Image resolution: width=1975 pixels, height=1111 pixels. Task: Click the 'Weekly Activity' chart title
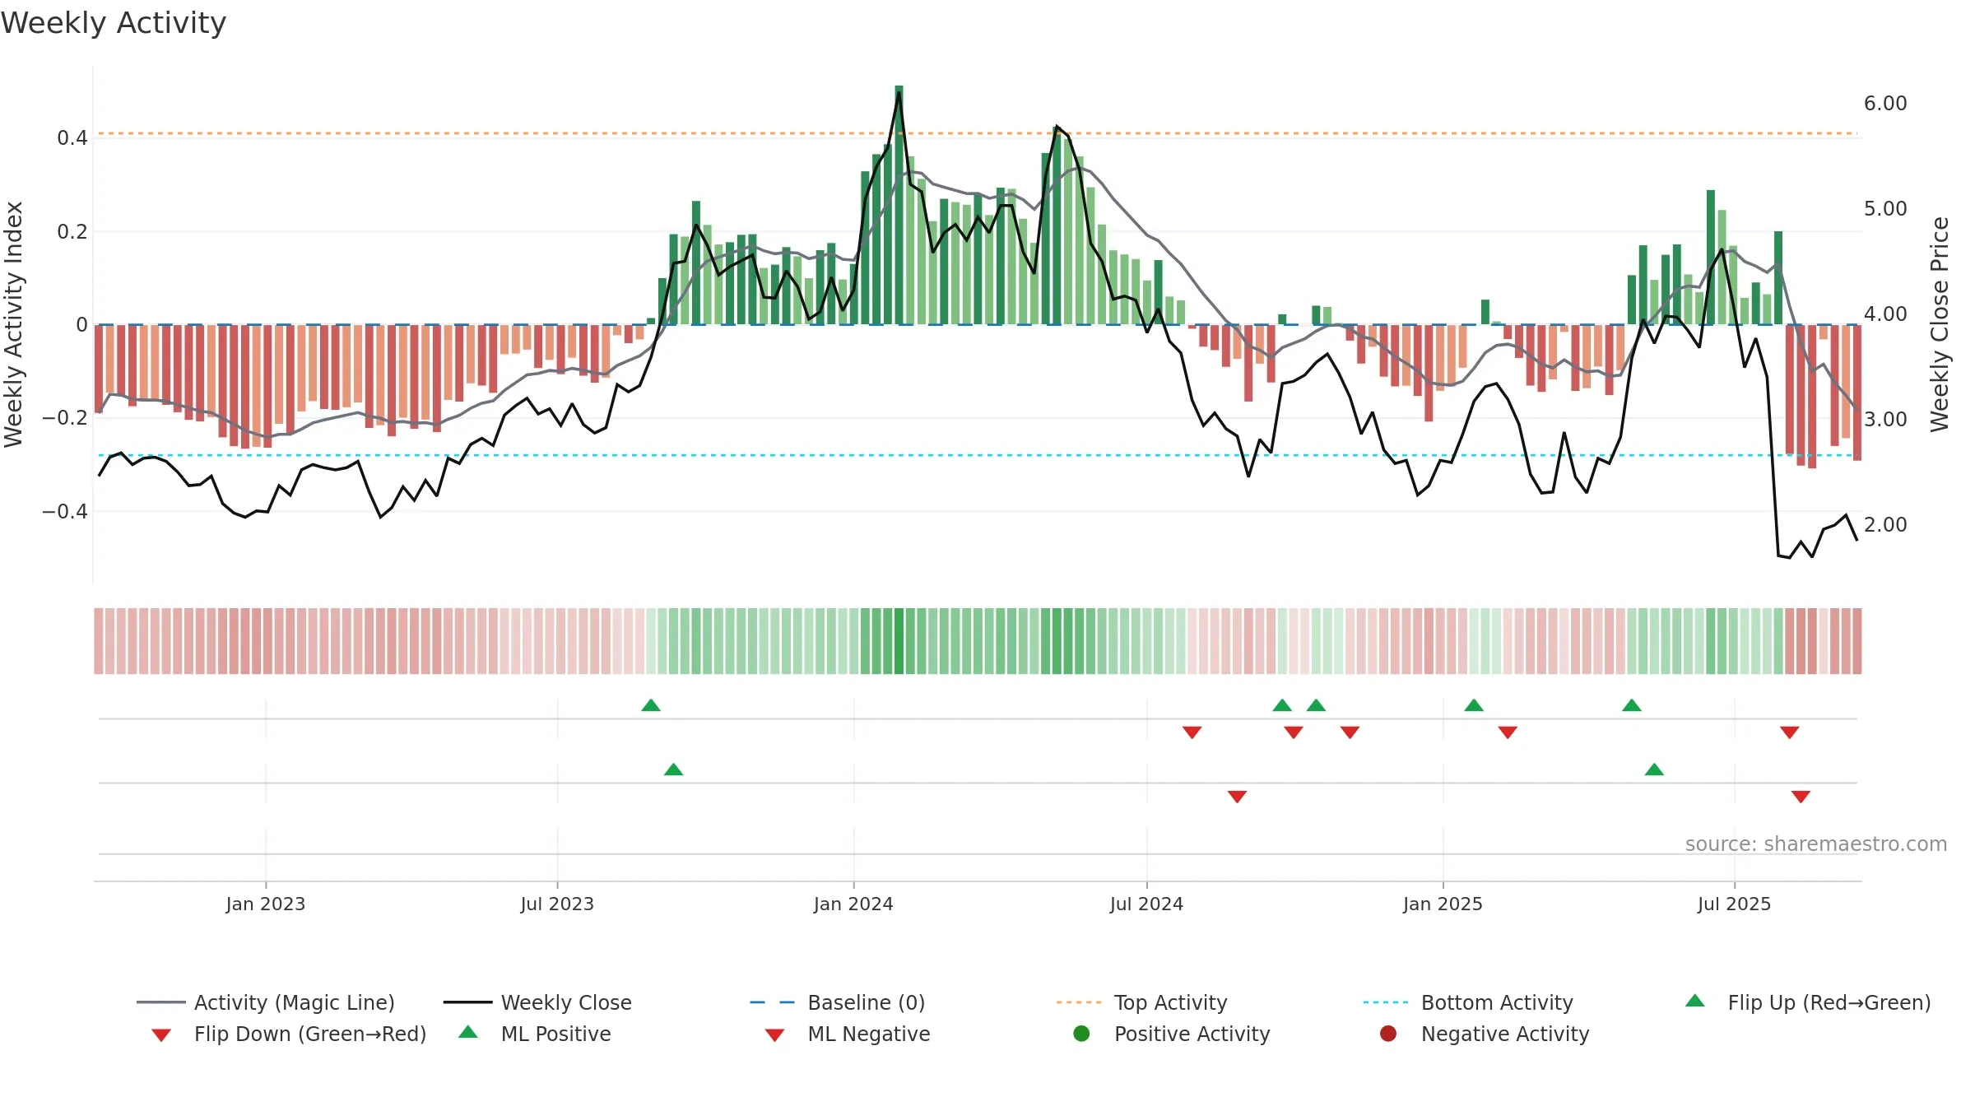(x=114, y=23)
